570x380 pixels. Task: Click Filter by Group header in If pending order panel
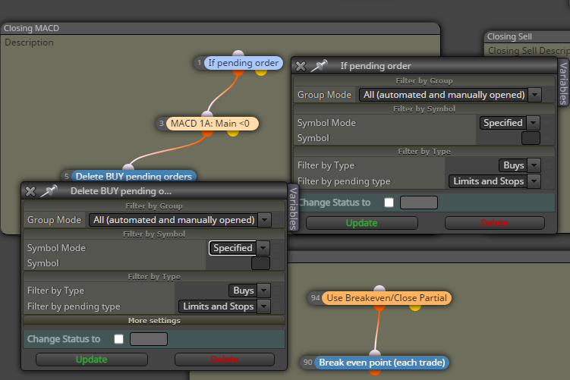coord(424,80)
